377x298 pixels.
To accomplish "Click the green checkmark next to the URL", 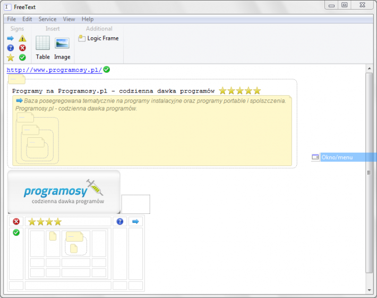I will point(107,69).
